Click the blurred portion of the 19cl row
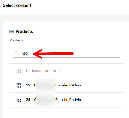The height and width of the screenshot is (118, 129). point(45,85)
